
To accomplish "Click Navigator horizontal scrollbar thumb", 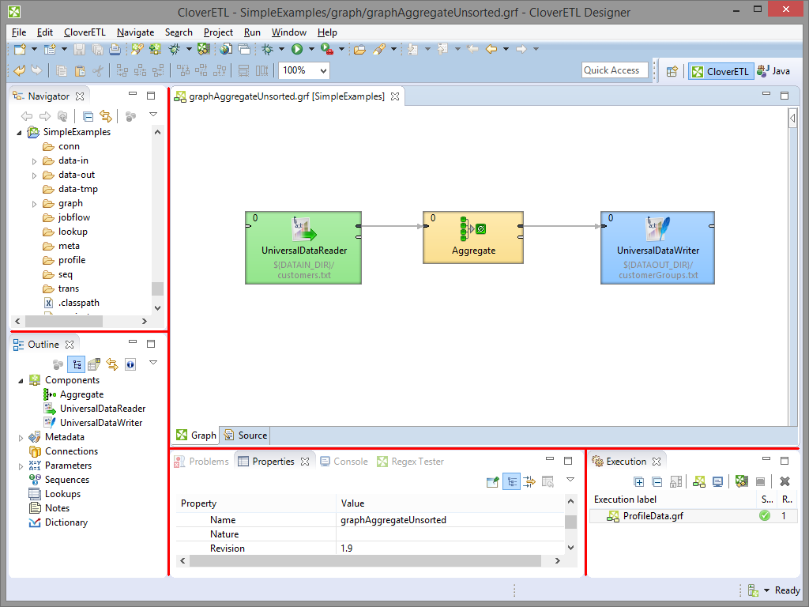I will click(63, 321).
